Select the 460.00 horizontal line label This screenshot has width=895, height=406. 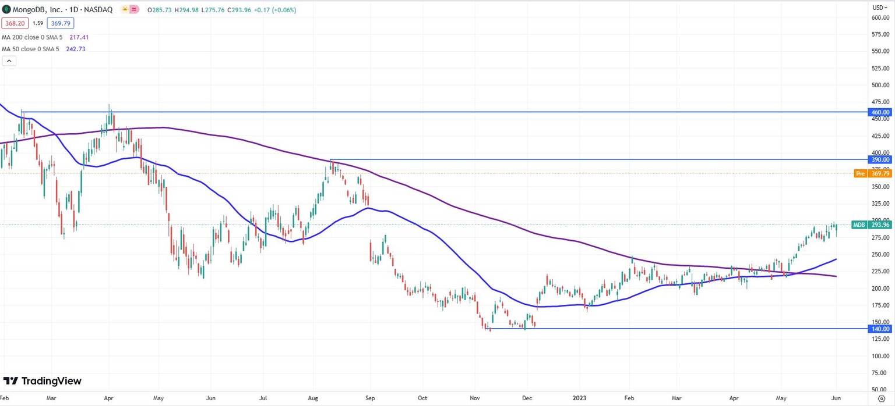click(880, 112)
